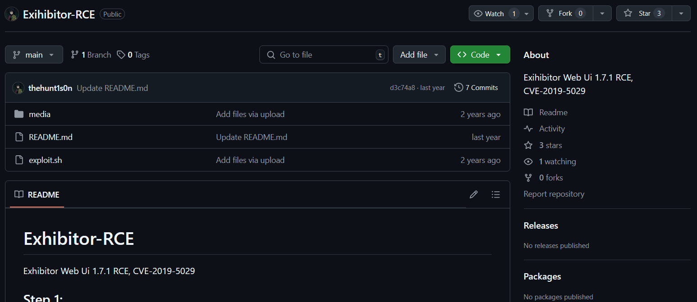Click the commits history clock icon

(458, 88)
